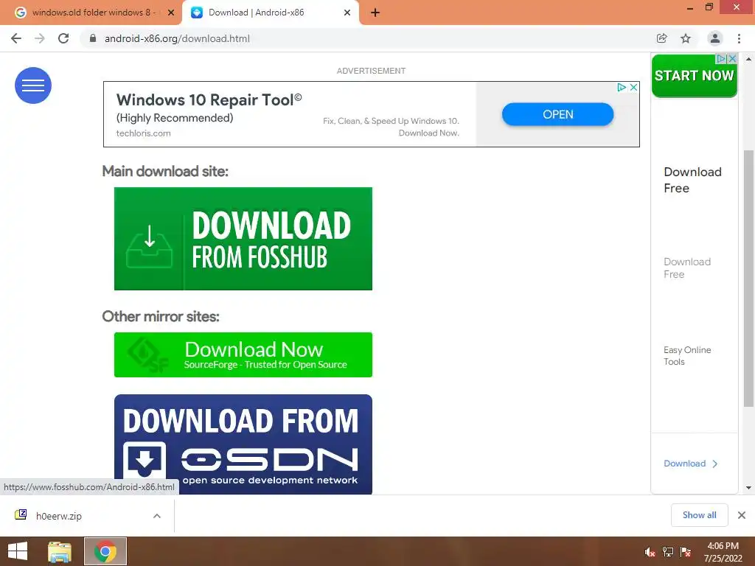Close the Android-x86 download tab
The image size is (755, 566).
(347, 13)
